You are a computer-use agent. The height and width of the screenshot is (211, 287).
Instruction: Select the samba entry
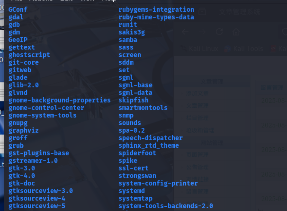click(128, 40)
